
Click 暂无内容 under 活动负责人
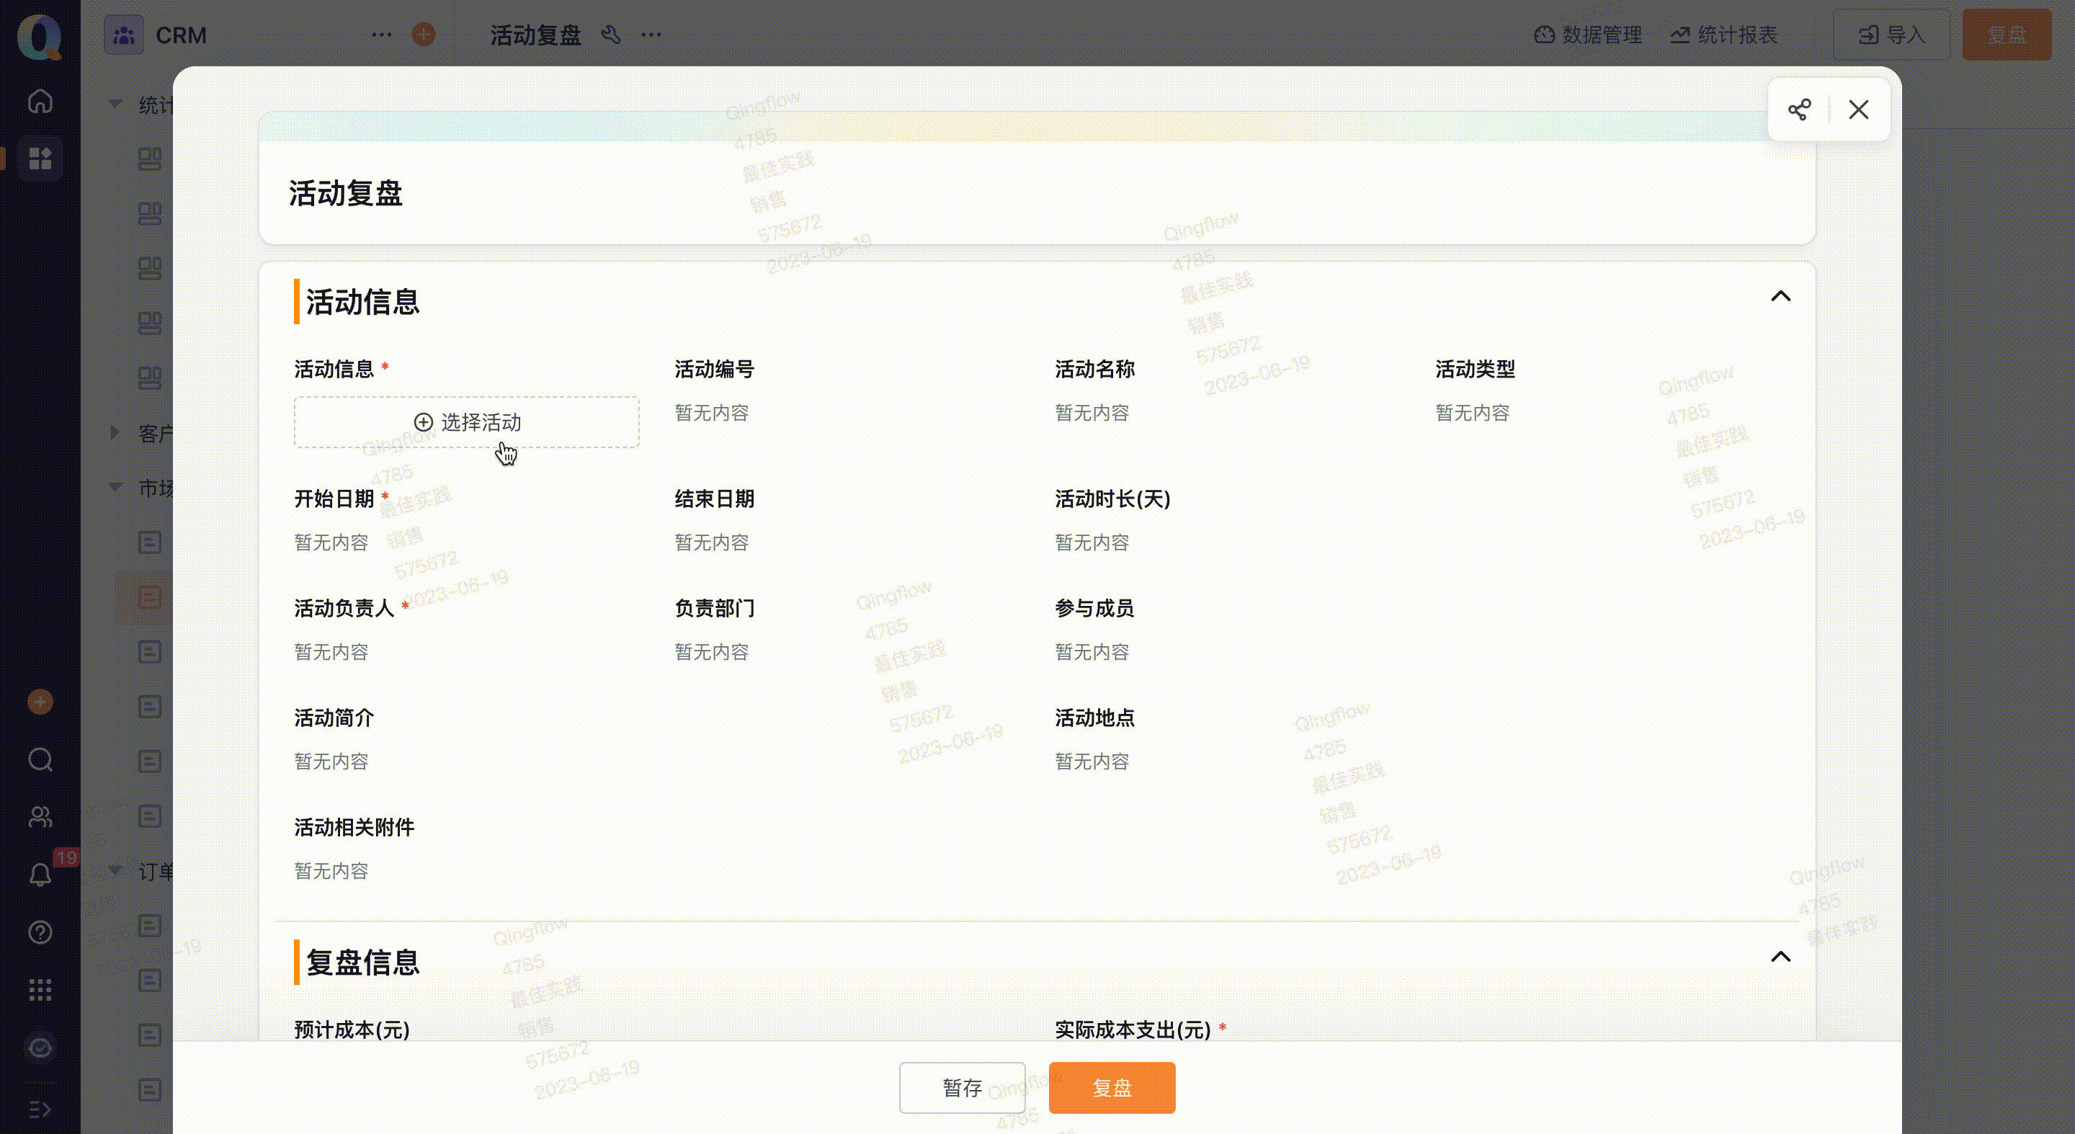pyautogui.click(x=331, y=651)
